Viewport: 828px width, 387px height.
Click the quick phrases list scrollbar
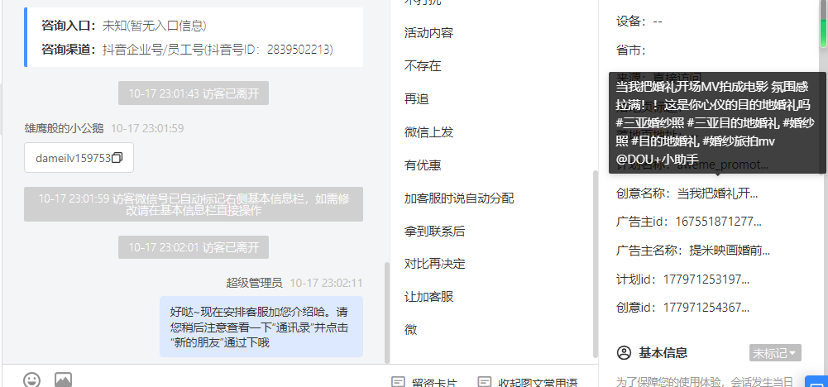coord(596,264)
